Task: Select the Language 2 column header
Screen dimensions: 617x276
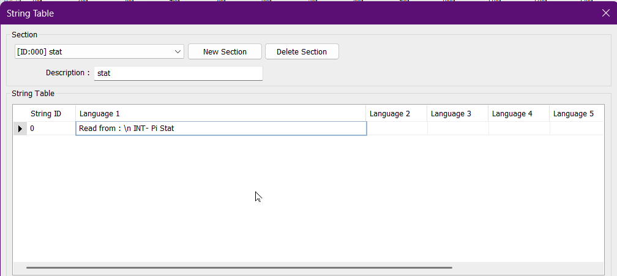Action: (x=396, y=114)
